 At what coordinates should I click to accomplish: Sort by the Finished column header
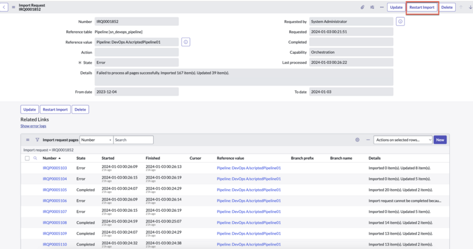coord(153,158)
